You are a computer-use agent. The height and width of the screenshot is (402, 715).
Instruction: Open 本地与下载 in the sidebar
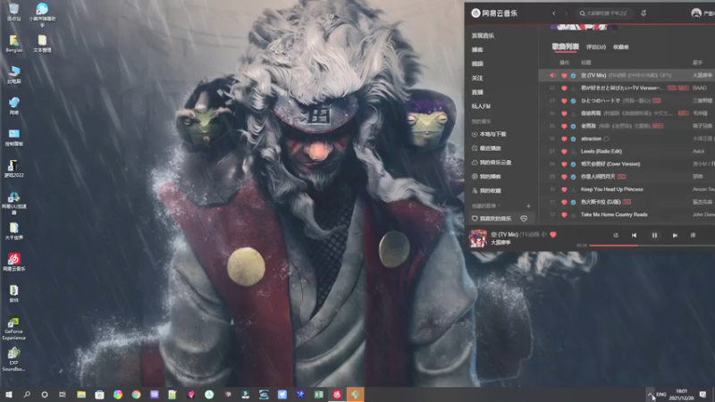pyautogui.click(x=490, y=135)
